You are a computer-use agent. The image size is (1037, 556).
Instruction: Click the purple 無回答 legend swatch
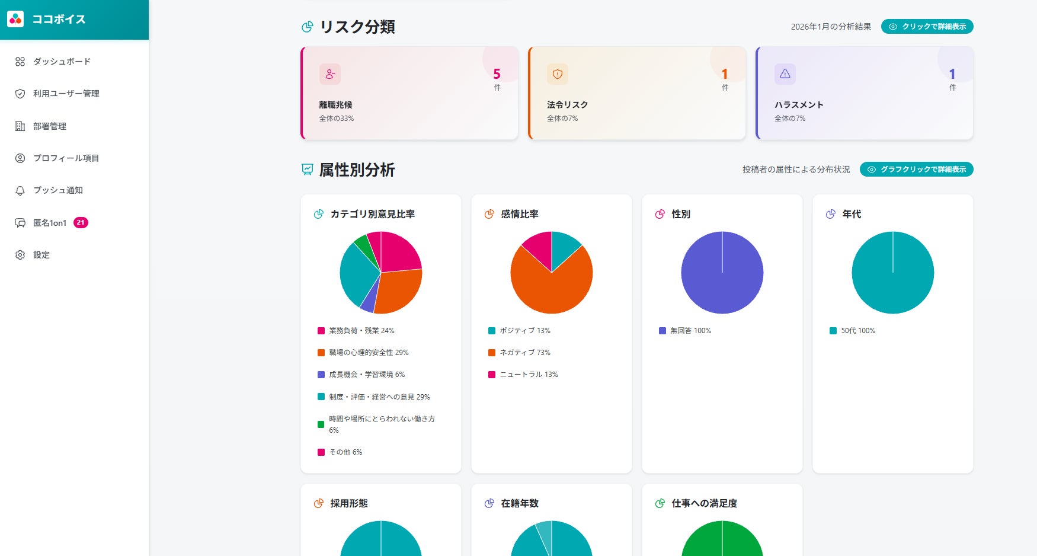tap(662, 331)
